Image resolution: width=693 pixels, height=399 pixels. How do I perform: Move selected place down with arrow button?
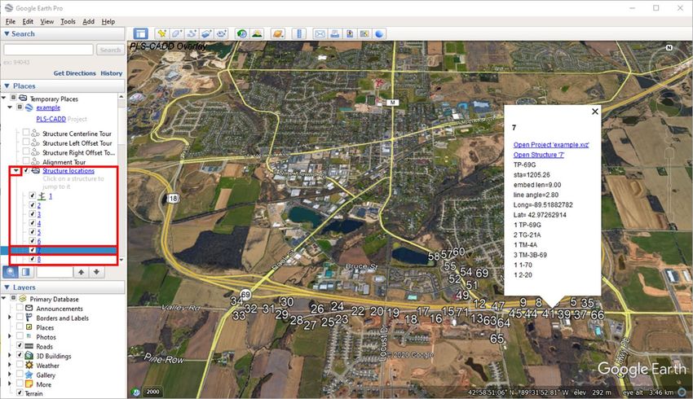tap(96, 272)
